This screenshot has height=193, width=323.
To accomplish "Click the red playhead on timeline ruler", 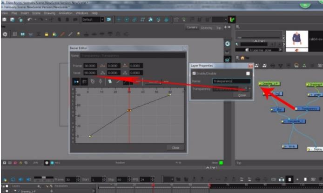I will pos(153,186).
